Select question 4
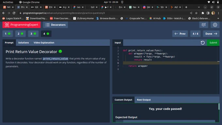 click(x=46, y=34)
